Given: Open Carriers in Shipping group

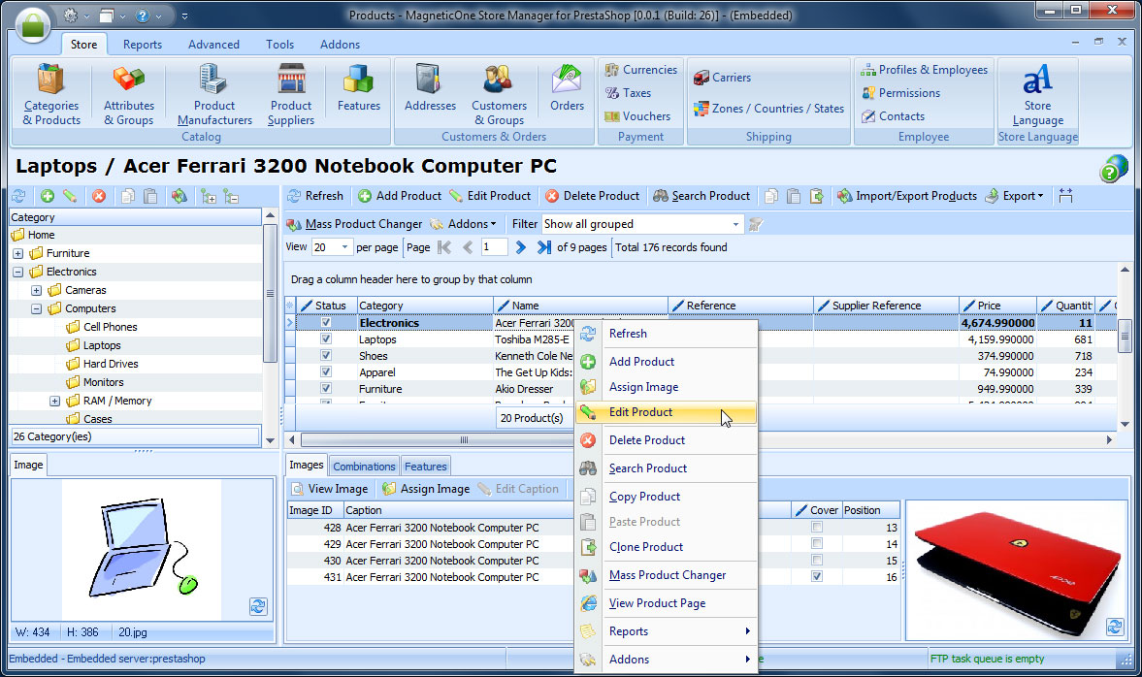Looking at the screenshot, I should point(722,78).
